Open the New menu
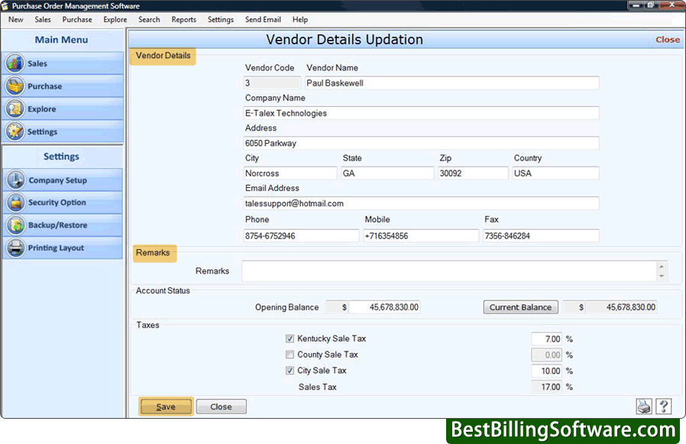The image size is (686, 444). [x=16, y=20]
